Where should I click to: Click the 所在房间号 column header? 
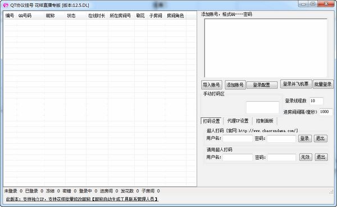pos(120,16)
